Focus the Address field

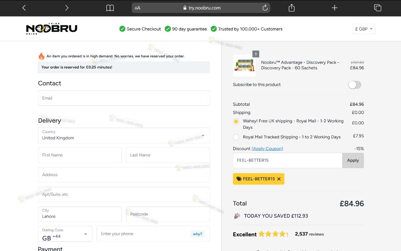click(x=124, y=175)
